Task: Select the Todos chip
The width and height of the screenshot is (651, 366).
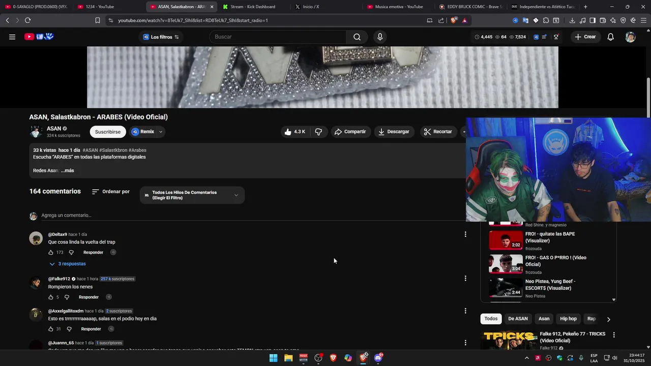Action: (x=491, y=319)
